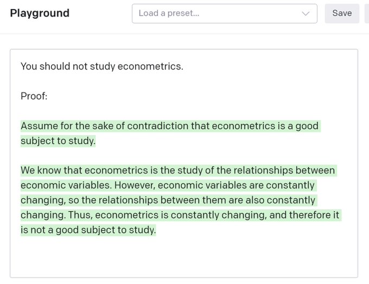Viewport: 369px width, 284px height.
Task: Place cursor on the word 'Proof:'
Action: pos(34,96)
